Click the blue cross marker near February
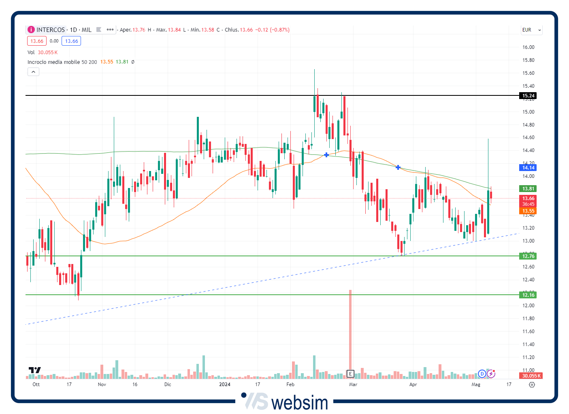 (x=326, y=155)
